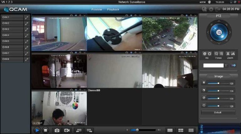Select the CHN 2 channel button
This screenshot has width=241, height=134.
tap(12, 23)
